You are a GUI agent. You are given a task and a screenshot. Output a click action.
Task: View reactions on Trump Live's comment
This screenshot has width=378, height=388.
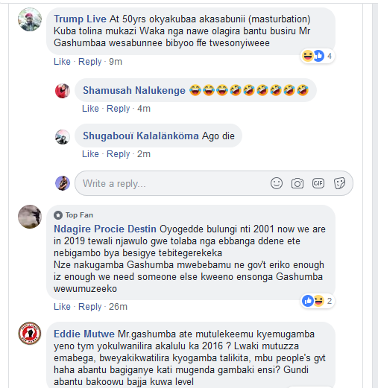pos(317,56)
